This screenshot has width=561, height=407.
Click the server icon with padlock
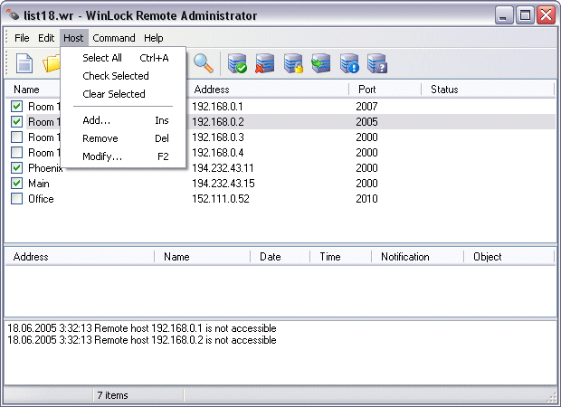pyautogui.click(x=293, y=63)
